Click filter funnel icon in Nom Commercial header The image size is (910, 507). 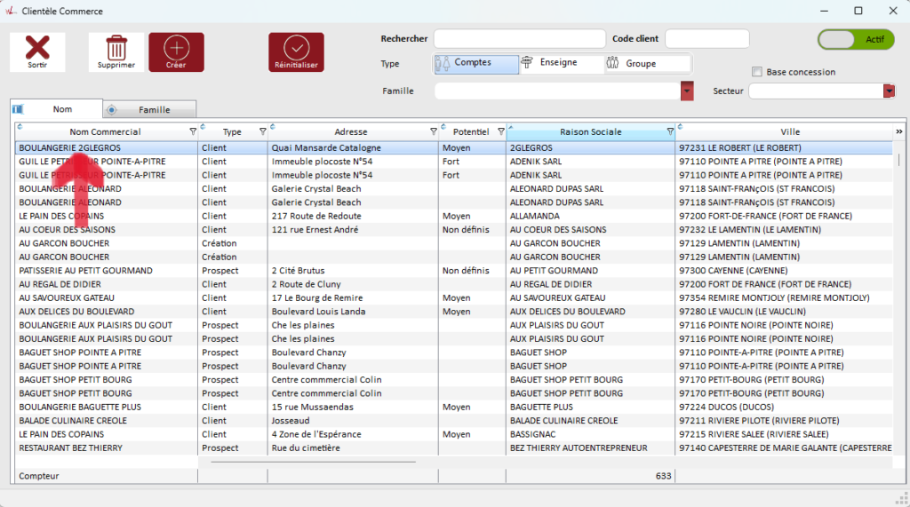pyautogui.click(x=193, y=132)
